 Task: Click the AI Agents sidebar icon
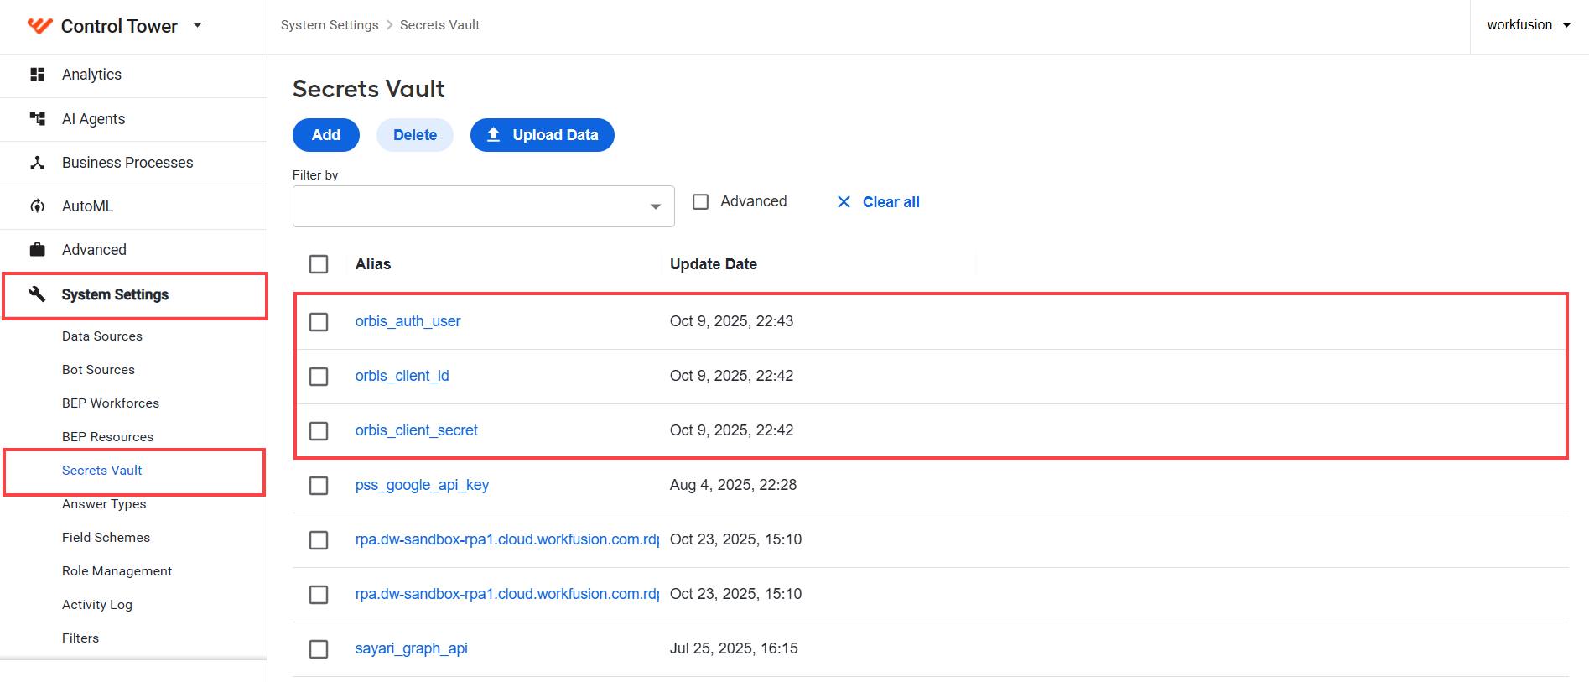(x=37, y=119)
